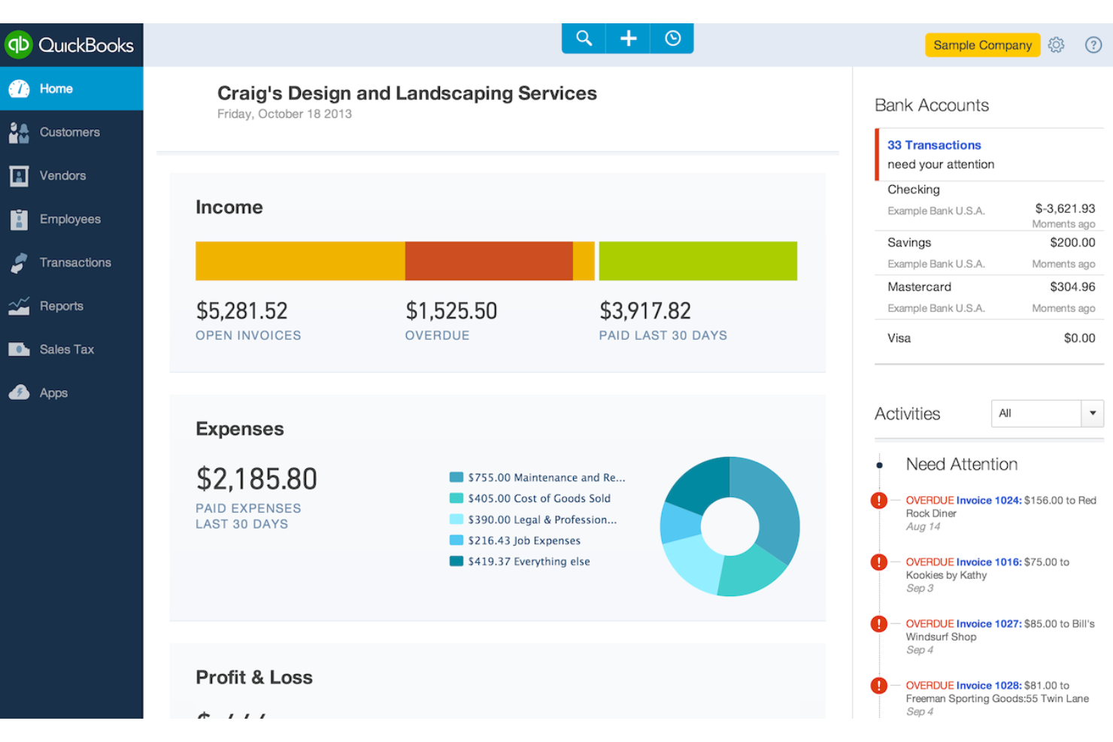Viewport: 1113px width, 742px height.
Task: Click Legal & Professional legend swatch
Action: coord(456,519)
